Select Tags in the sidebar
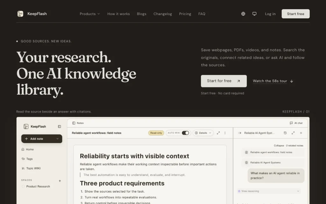Viewport: 326px width, 204px height. click(29, 159)
